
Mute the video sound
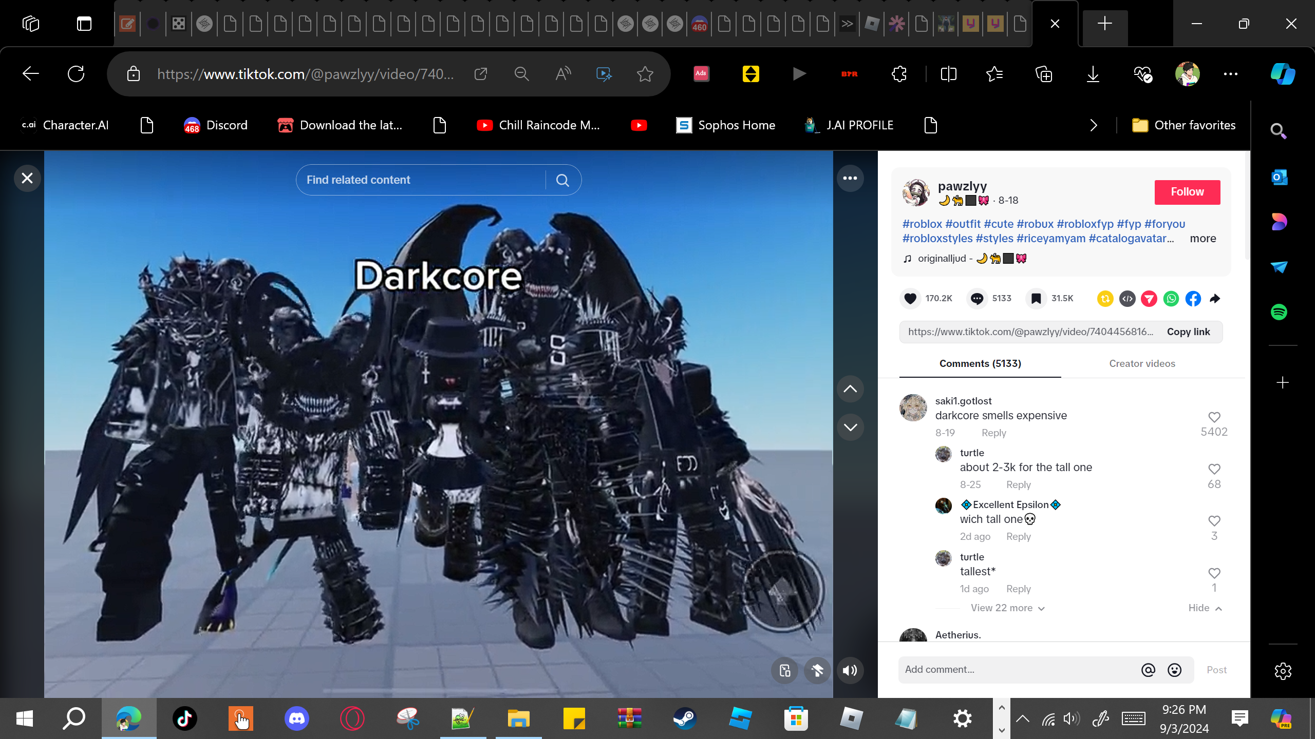850,670
